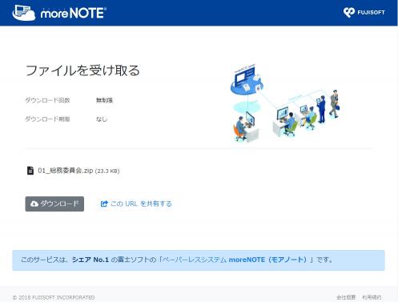Click the © 2018 FUJISOFT INCORPORATED copyright text
398x302 pixels.
(x=54, y=297)
